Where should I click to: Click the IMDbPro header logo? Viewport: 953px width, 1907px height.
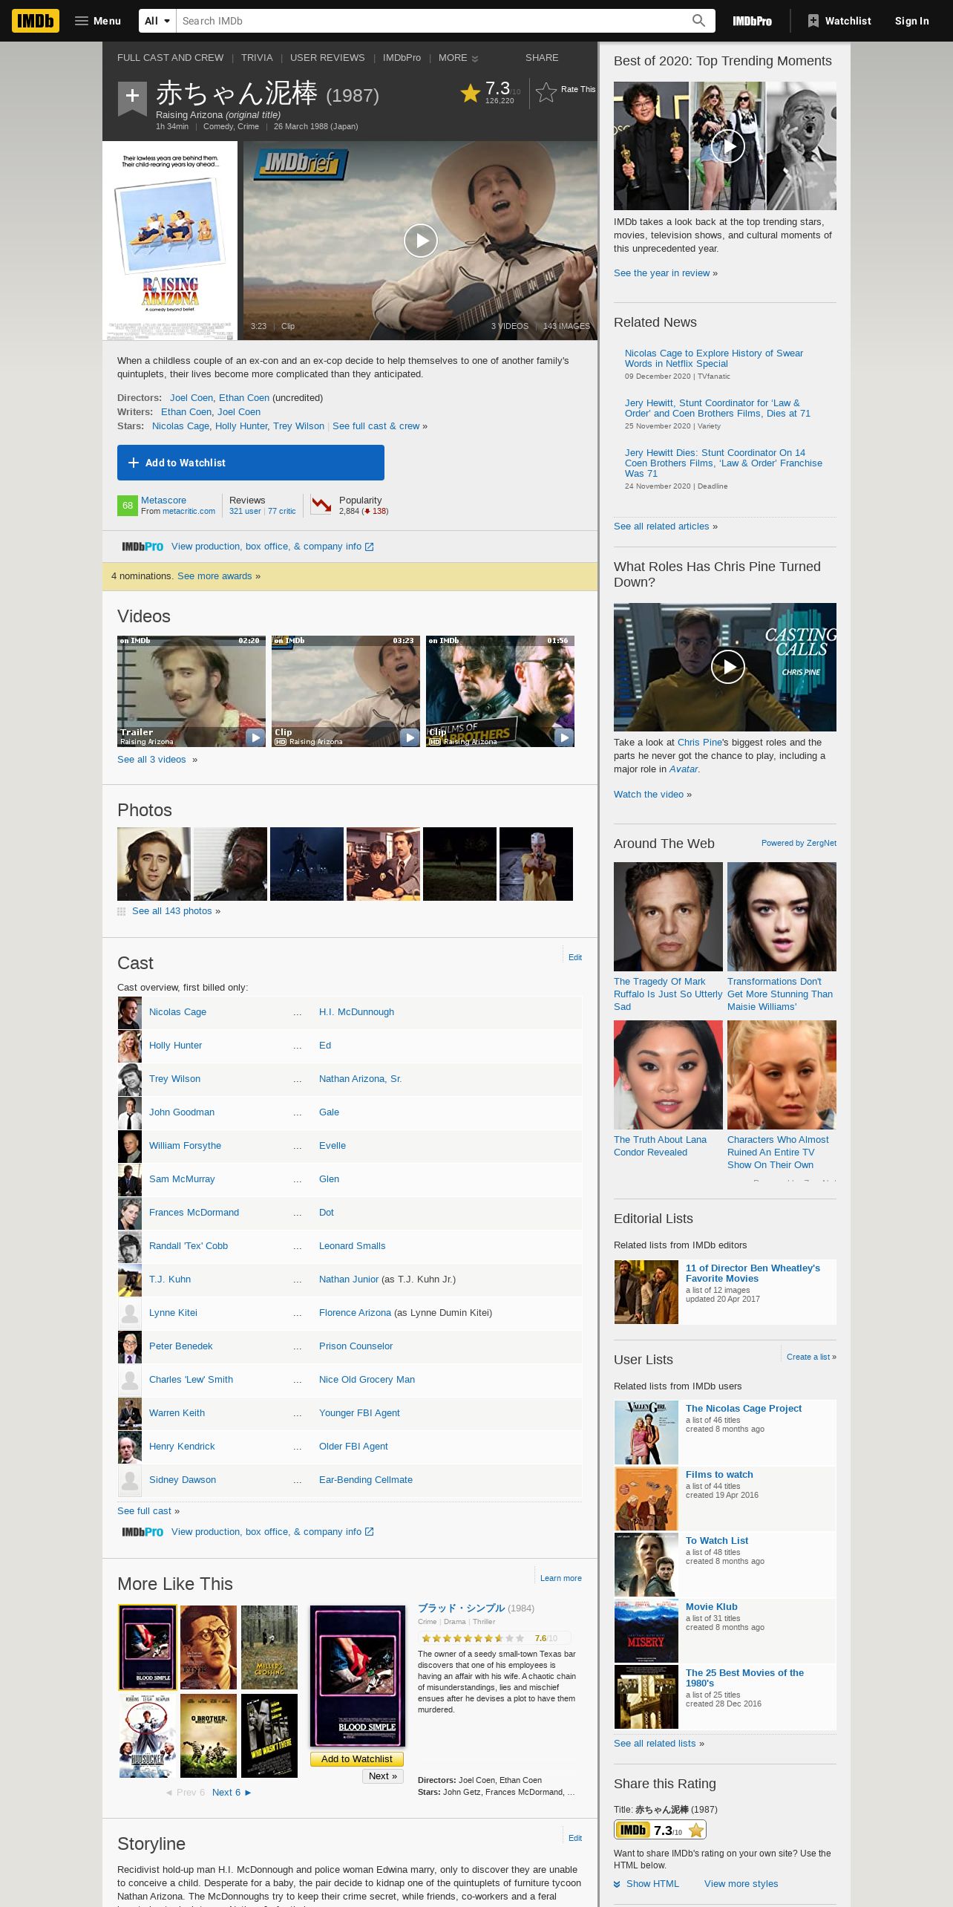[x=752, y=21]
